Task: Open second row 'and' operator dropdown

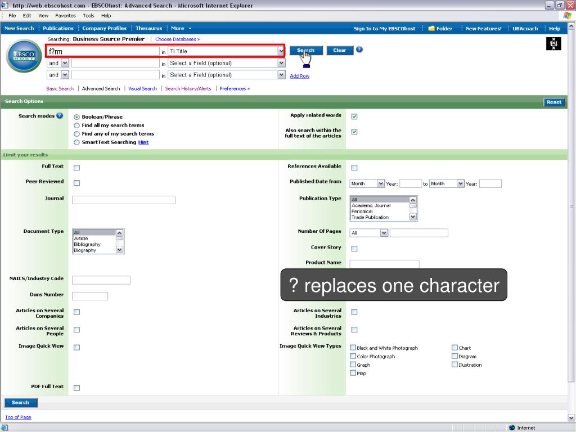Action: click(x=65, y=63)
